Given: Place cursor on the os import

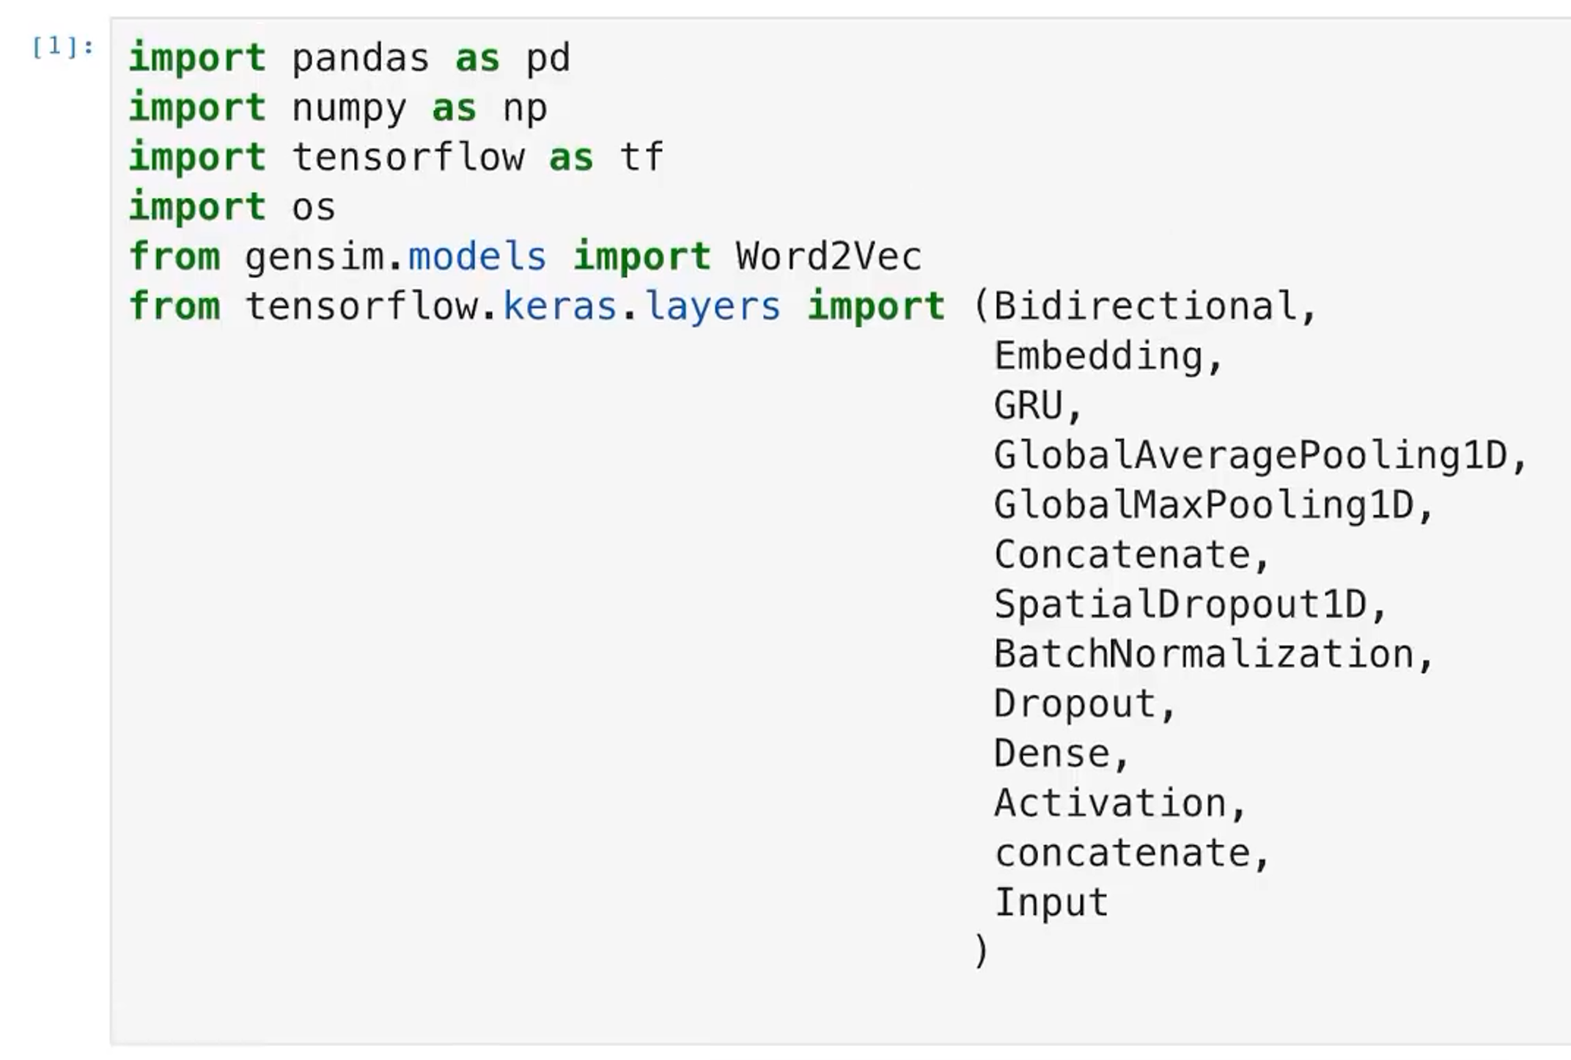Looking at the screenshot, I should [x=313, y=207].
